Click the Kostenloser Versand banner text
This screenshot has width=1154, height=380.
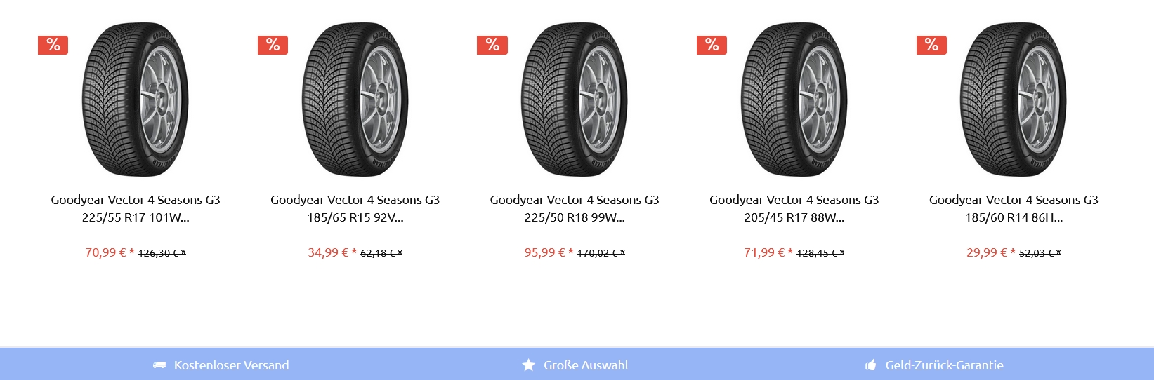click(x=232, y=365)
